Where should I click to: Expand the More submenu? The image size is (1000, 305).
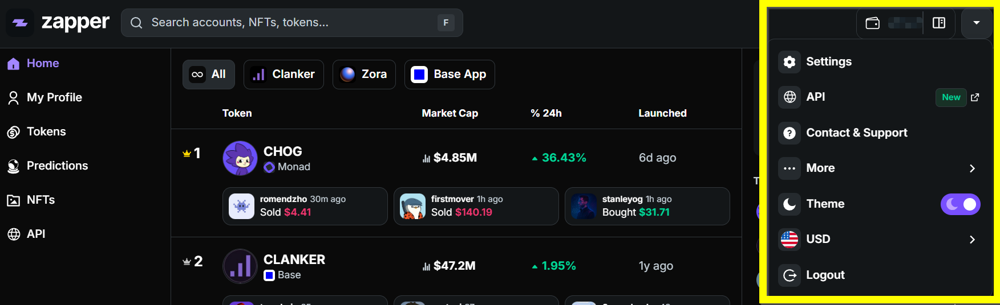(x=878, y=168)
